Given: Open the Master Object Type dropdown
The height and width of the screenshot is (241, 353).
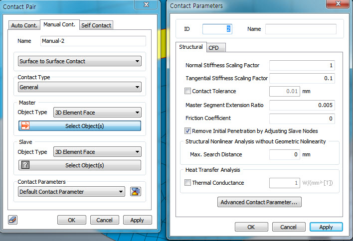Looking at the screenshot, I should tap(97, 113).
